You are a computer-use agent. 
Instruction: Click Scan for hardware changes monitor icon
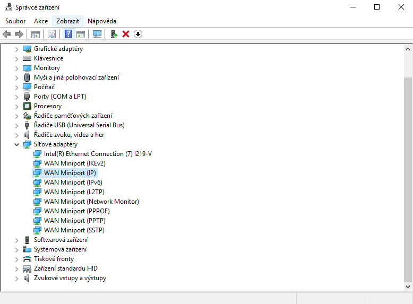97,34
